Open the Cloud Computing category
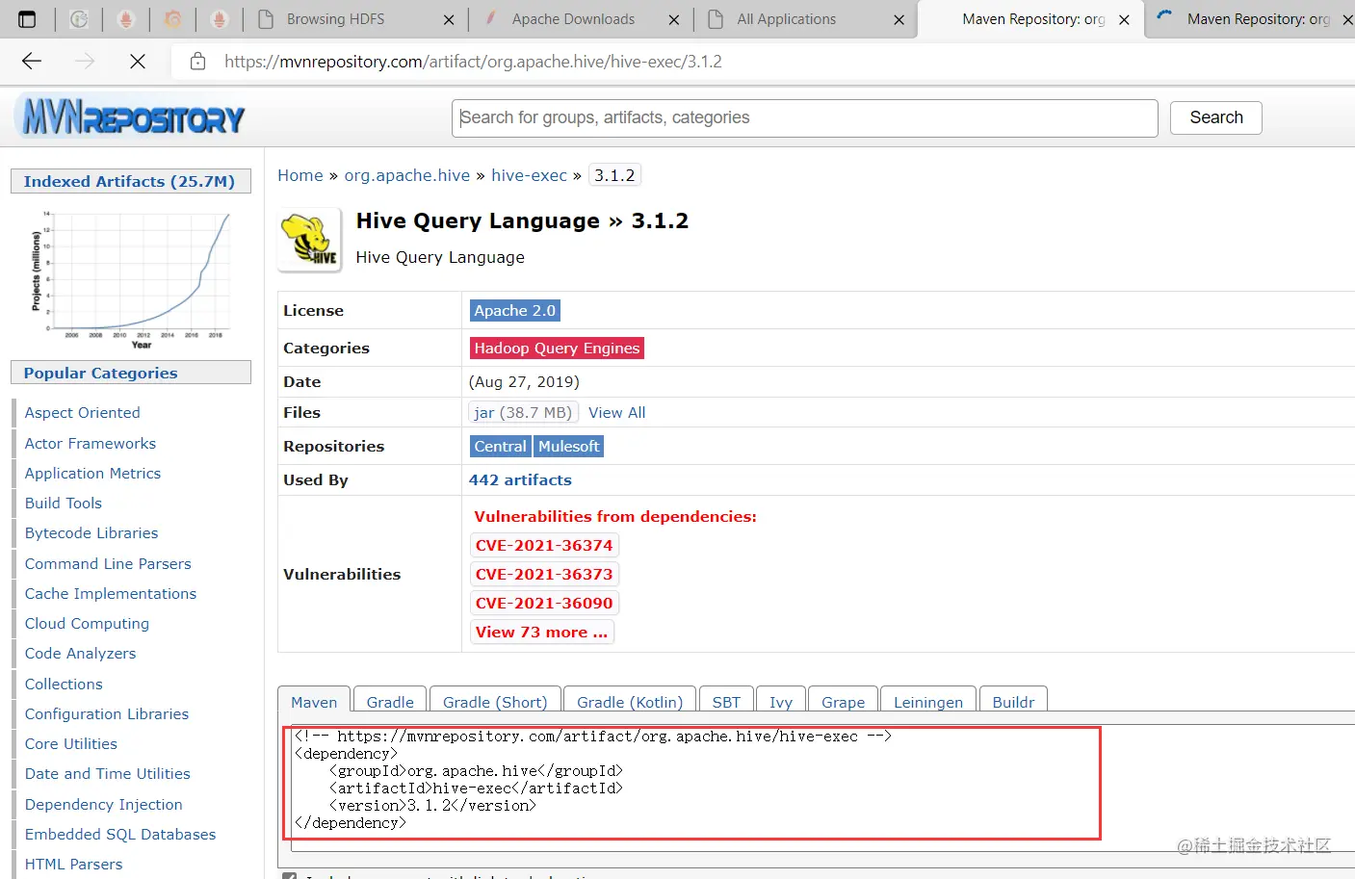The height and width of the screenshot is (879, 1355). 87,624
